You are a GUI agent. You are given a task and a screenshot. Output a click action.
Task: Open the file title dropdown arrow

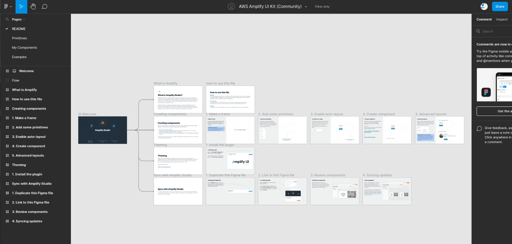pyautogui.click(x=306, y=7)
